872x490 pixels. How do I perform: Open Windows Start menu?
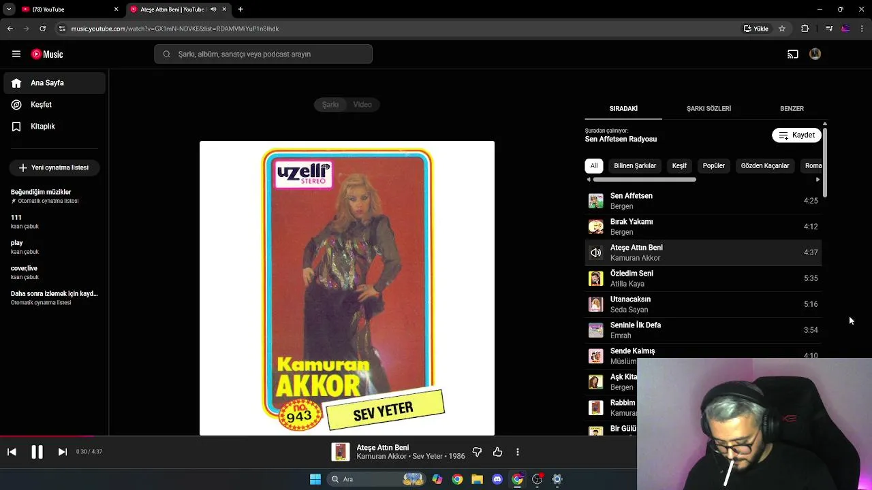(315, 479)
